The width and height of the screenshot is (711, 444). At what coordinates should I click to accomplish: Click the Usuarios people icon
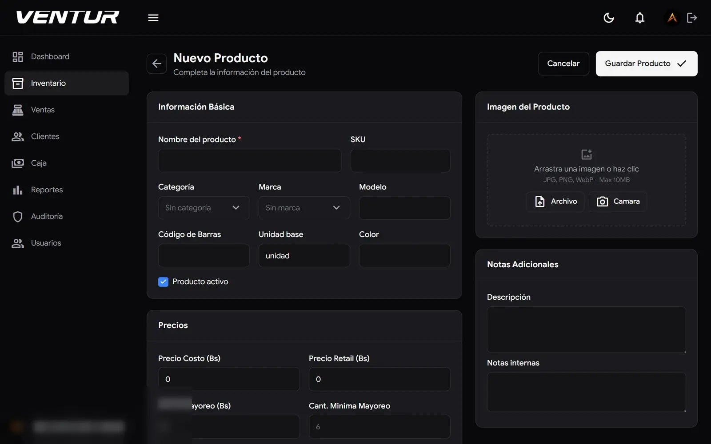click(x=18, y=243)
